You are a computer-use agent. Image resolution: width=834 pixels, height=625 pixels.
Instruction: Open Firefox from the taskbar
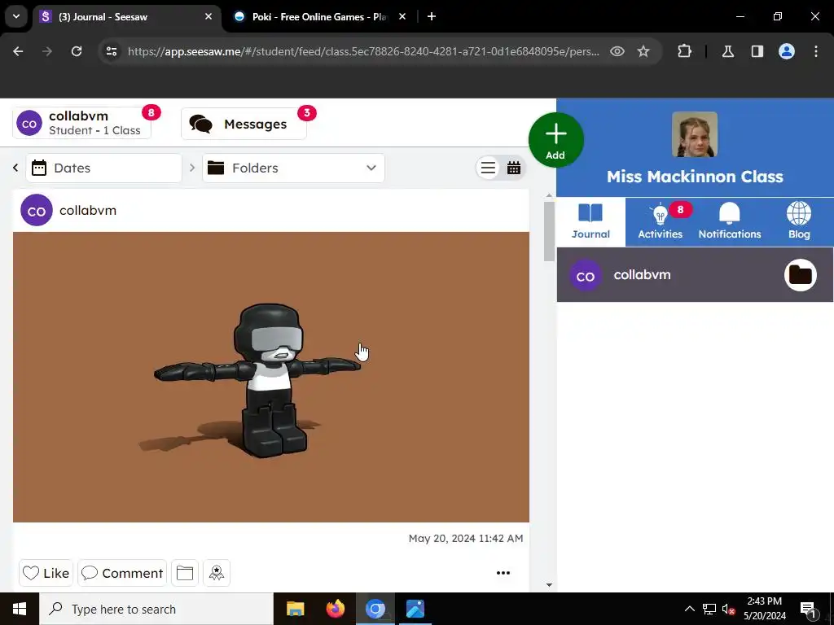tap(335, 609)
